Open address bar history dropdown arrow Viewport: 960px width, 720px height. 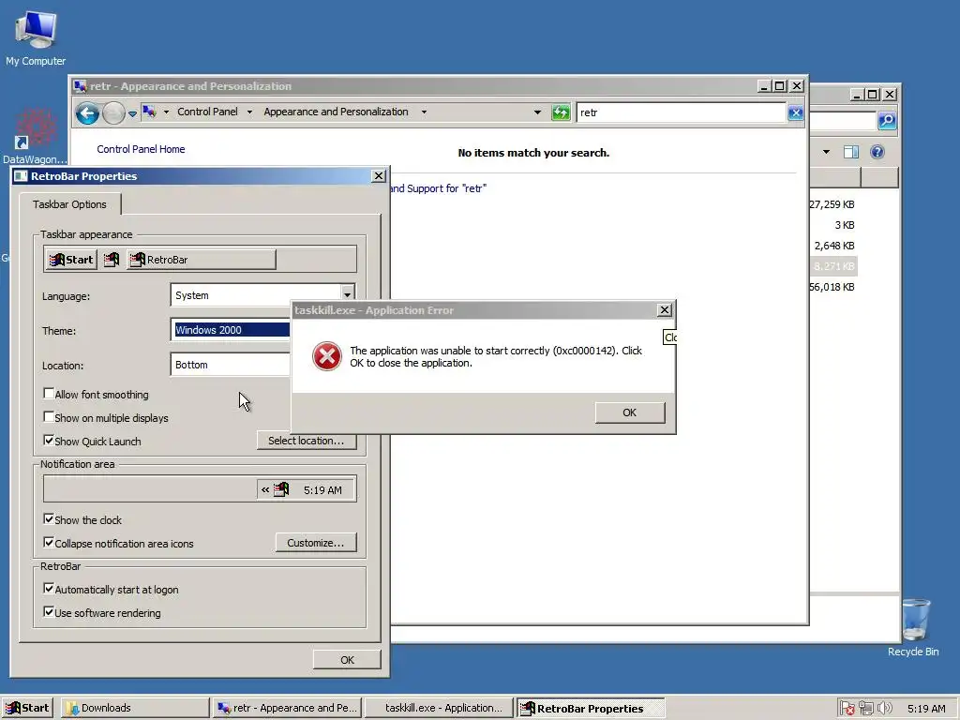pyautogui.click(x=537, y=112)
